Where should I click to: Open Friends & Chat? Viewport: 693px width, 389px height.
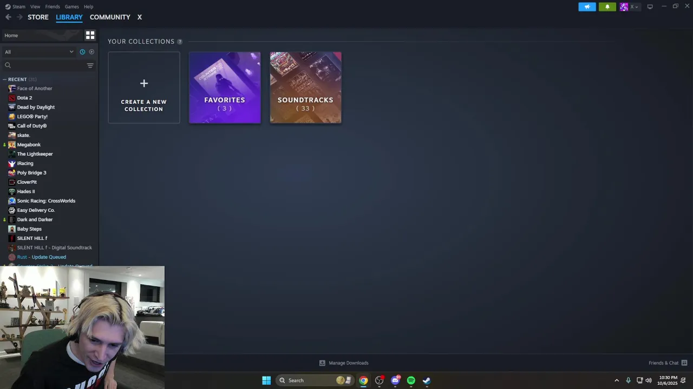(668, 363)
